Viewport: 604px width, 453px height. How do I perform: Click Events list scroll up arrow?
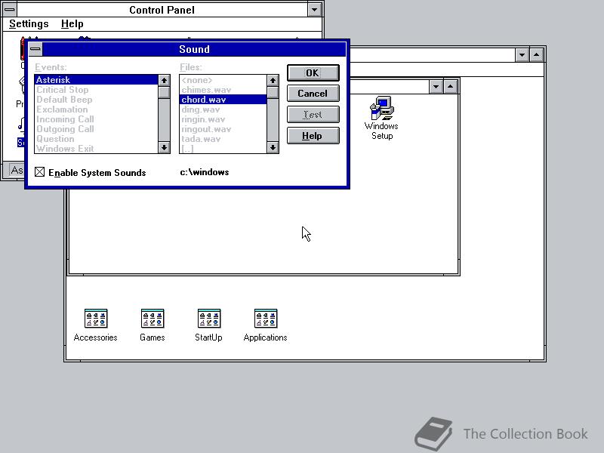[x=165, y=80]
